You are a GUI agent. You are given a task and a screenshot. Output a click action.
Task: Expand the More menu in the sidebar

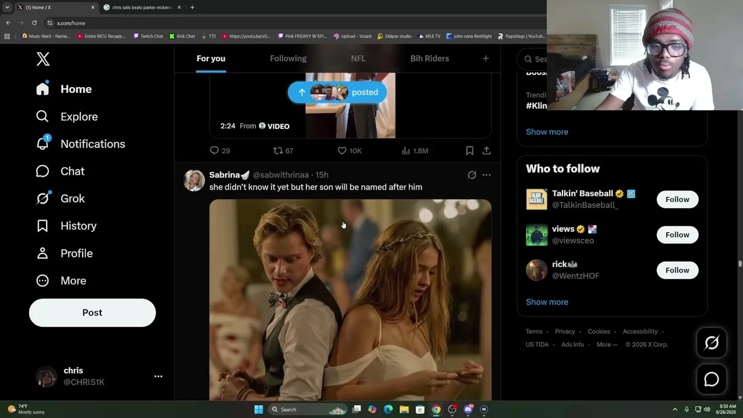point(61,280)
